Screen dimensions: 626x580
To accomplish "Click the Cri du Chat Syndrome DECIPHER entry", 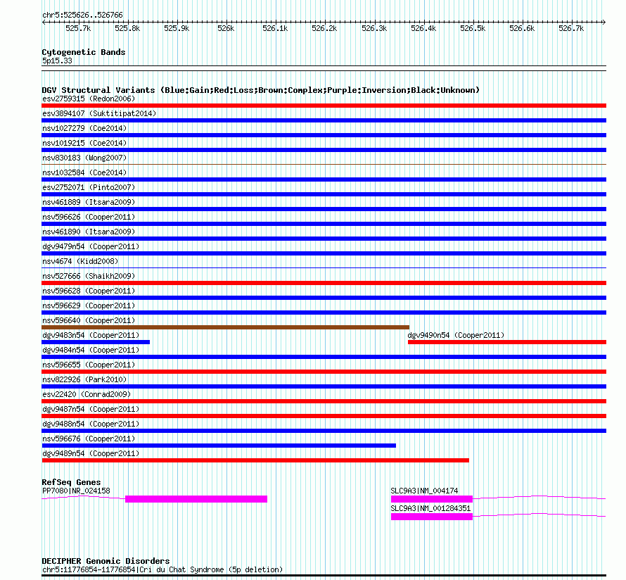I will coord(162,569).
